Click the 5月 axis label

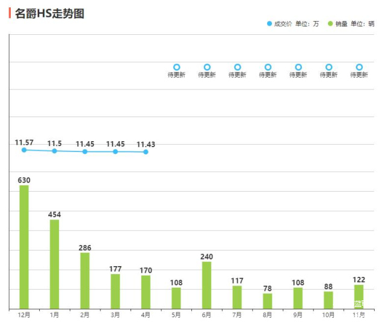[x=176, y=315]
